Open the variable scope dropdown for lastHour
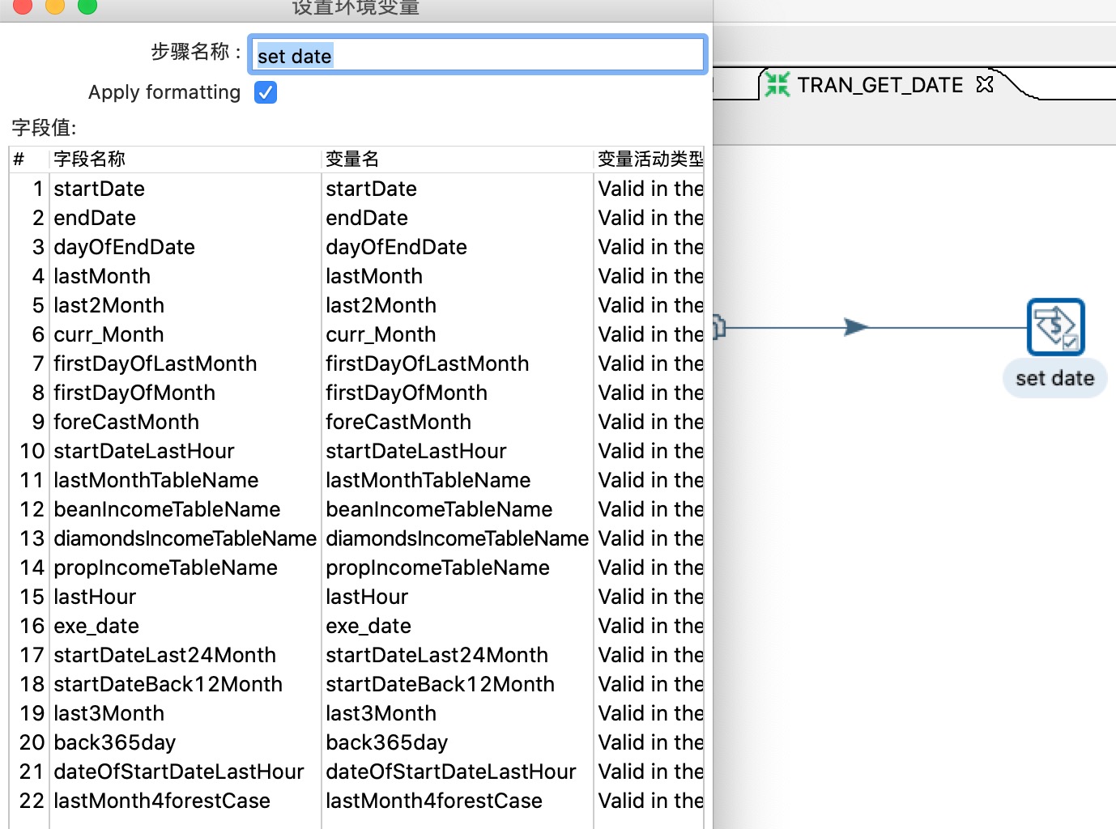This screenshot has height=829, width=1116. pos(648,597)
